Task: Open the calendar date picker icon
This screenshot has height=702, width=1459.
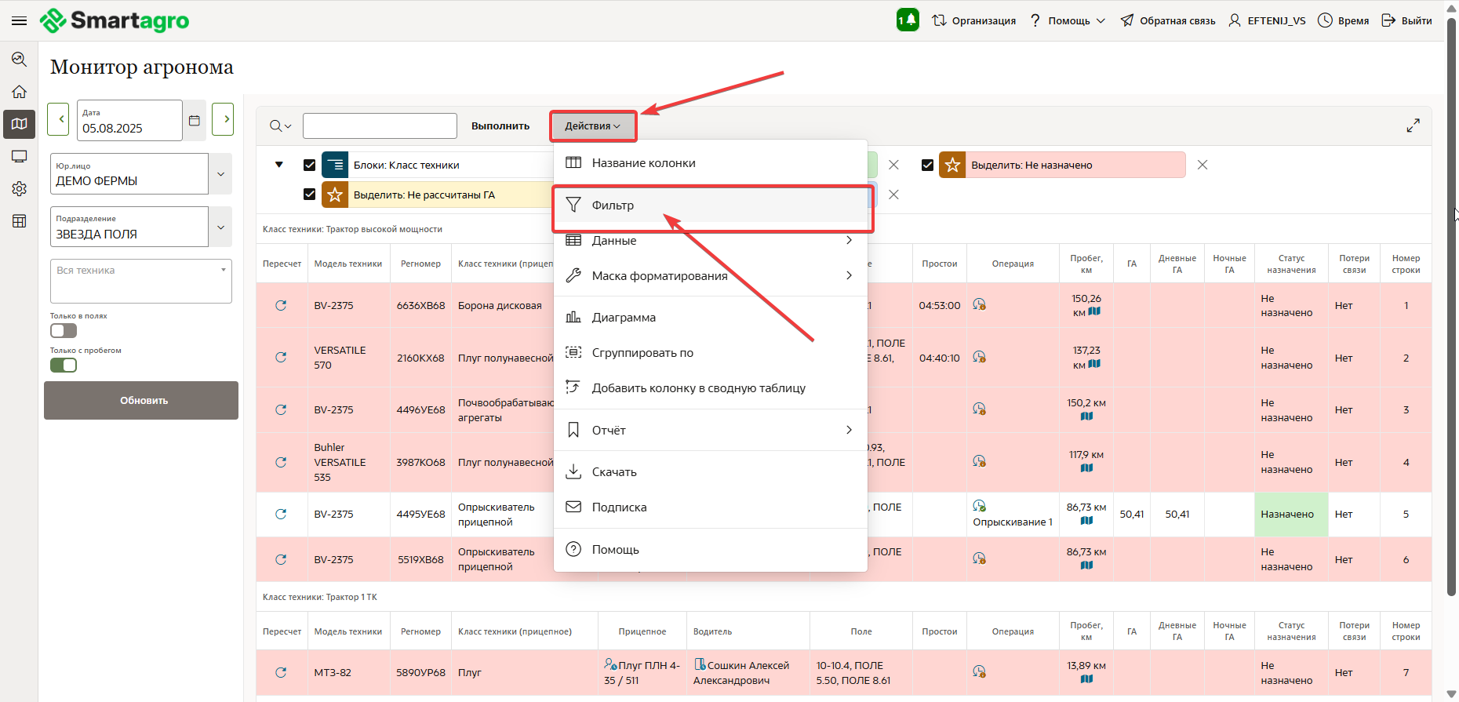Action: [195, 121]
